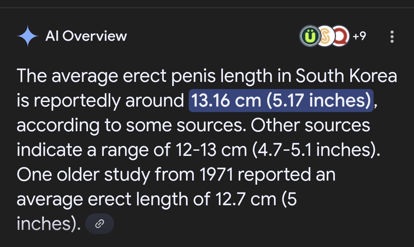The width and height of the screenshot is (414, 247).
Task: Open the red Q source favicon
Action: [x=340, y=36]
